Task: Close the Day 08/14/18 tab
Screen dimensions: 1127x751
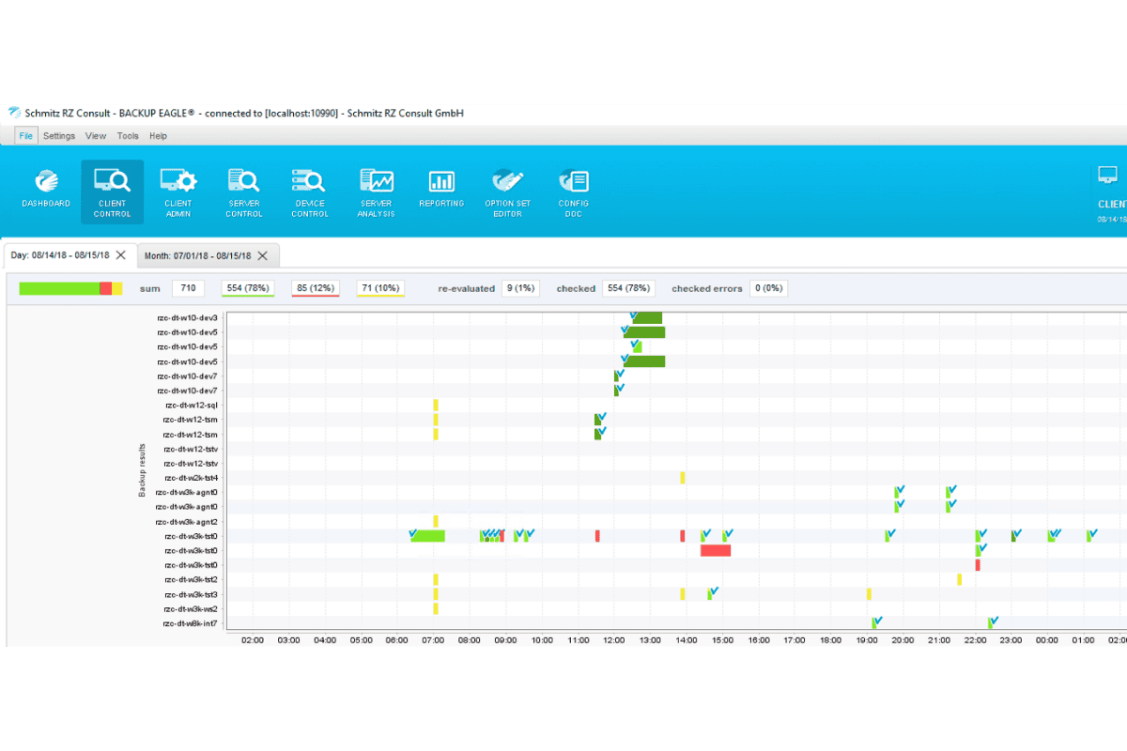Action: (121, 255)
